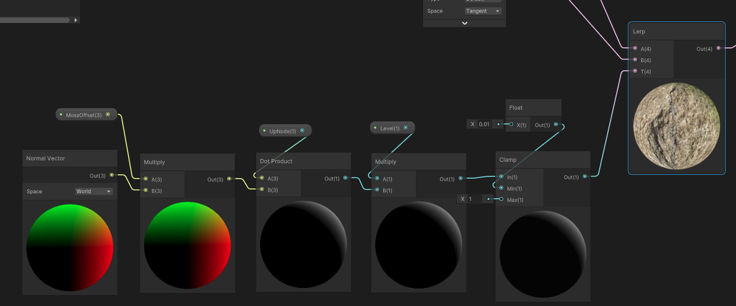Select the Clamp node title
Screen dimensions: 736x306
508,160
